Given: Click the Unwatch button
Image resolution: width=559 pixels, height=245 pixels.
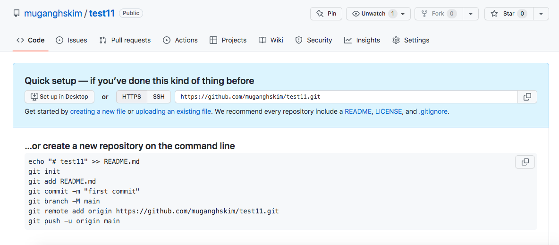Looking at the screenshot, I should [x=378, y=14].
